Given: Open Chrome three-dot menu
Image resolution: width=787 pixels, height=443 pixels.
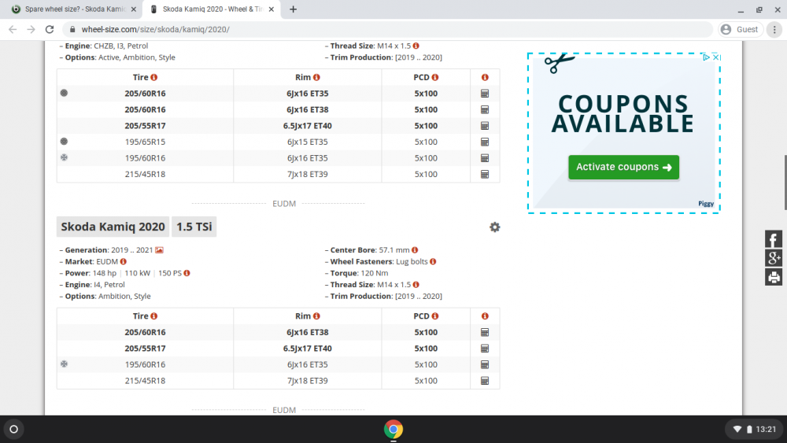Looking at the screenshot, I should [x=774, y=30].
